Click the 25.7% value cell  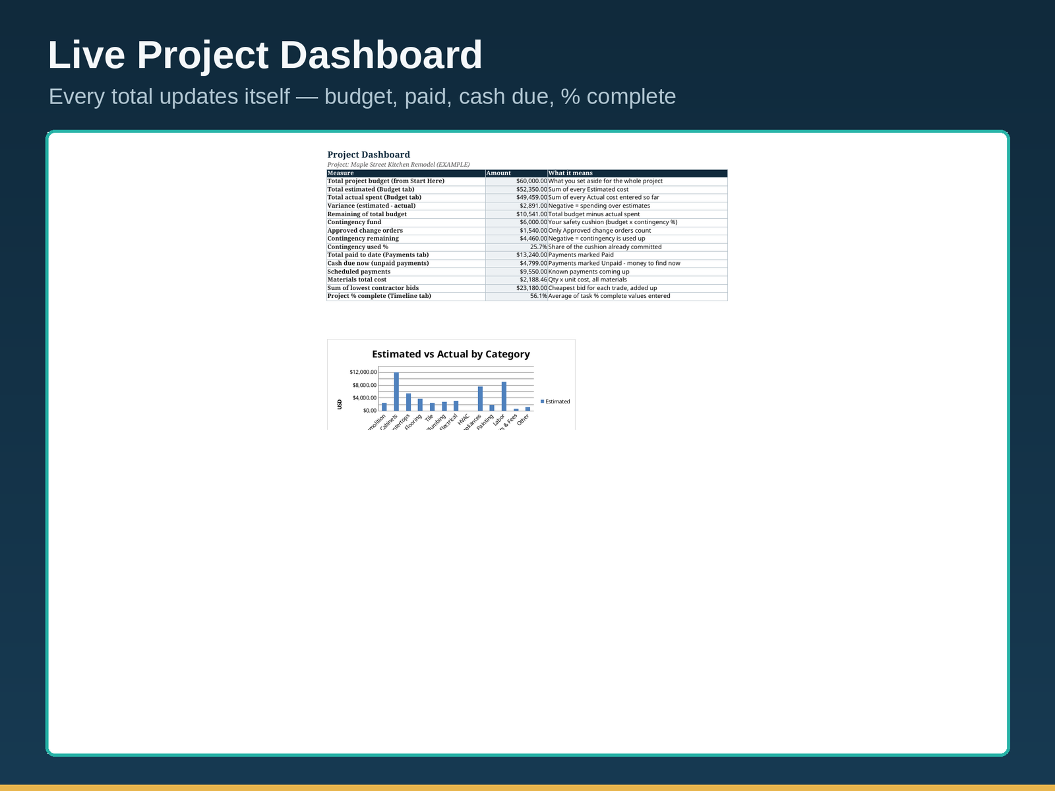(x=516, y=247)
